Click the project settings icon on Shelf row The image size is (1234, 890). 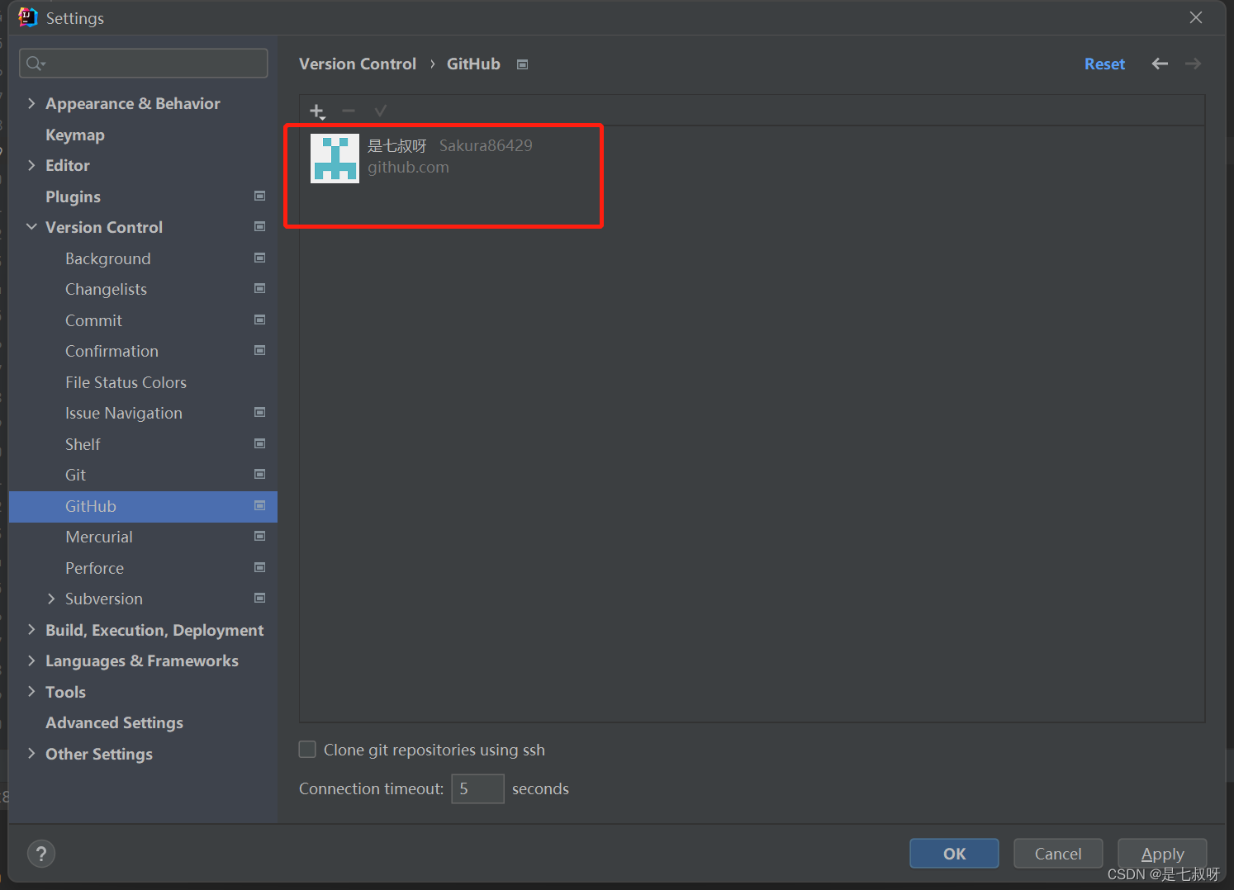260,444
